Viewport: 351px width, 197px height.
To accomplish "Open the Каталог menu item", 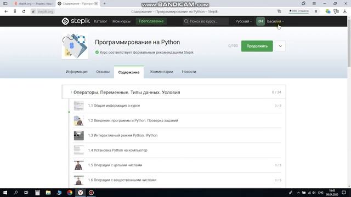I will coord(100,21).
